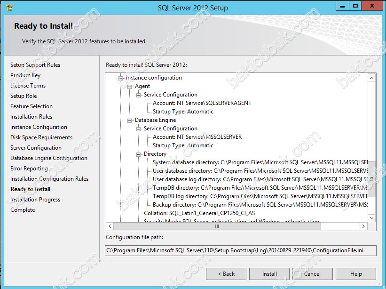The image size is (386, 289).
Task: Select the Ready to Install step
Action: (x=30, y=189)
